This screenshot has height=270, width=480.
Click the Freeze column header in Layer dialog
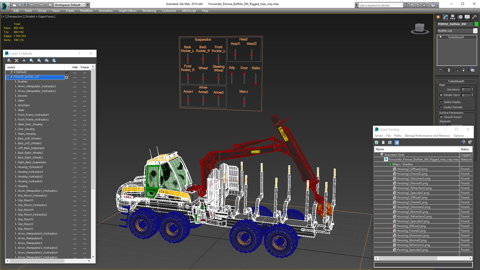pos(84,67)
